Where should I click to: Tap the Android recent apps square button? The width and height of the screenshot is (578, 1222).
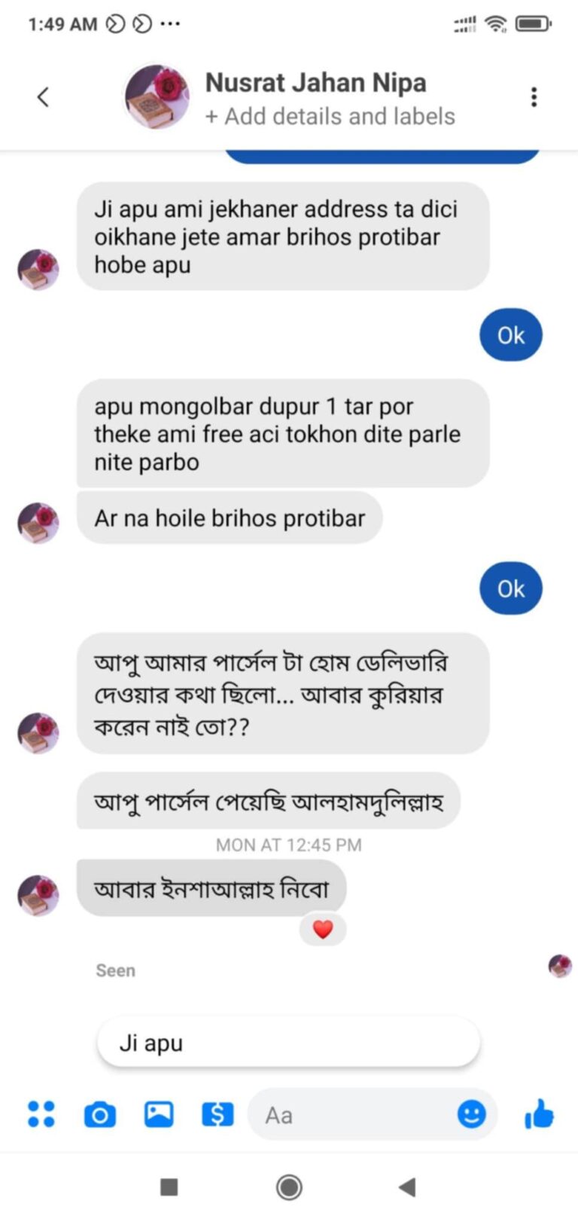pyautogui.click(x=169, y=1187)
